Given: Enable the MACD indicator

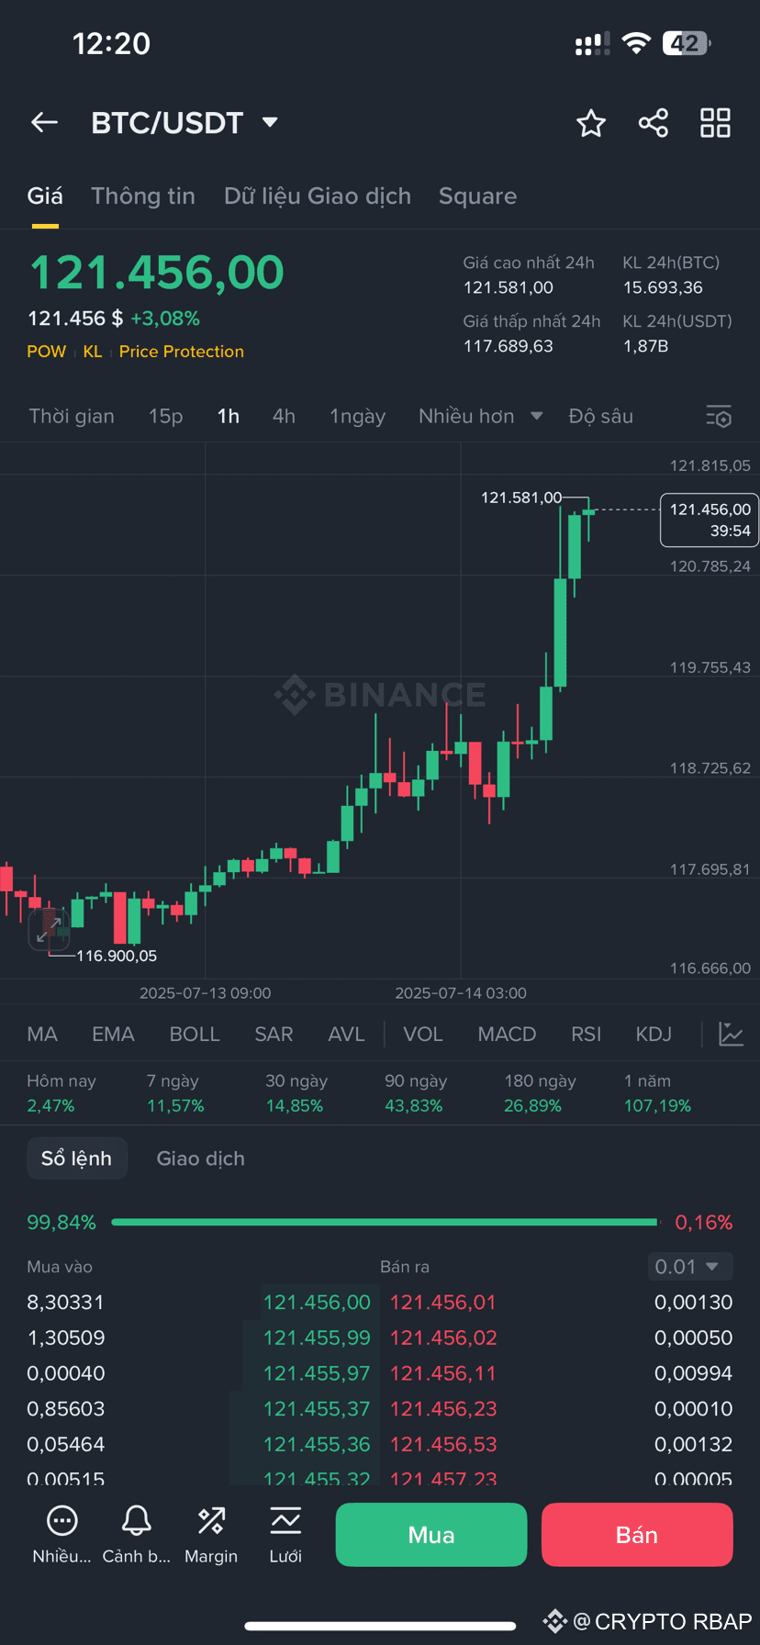Looking at the screenshot, I should [x=507, y=1035].
